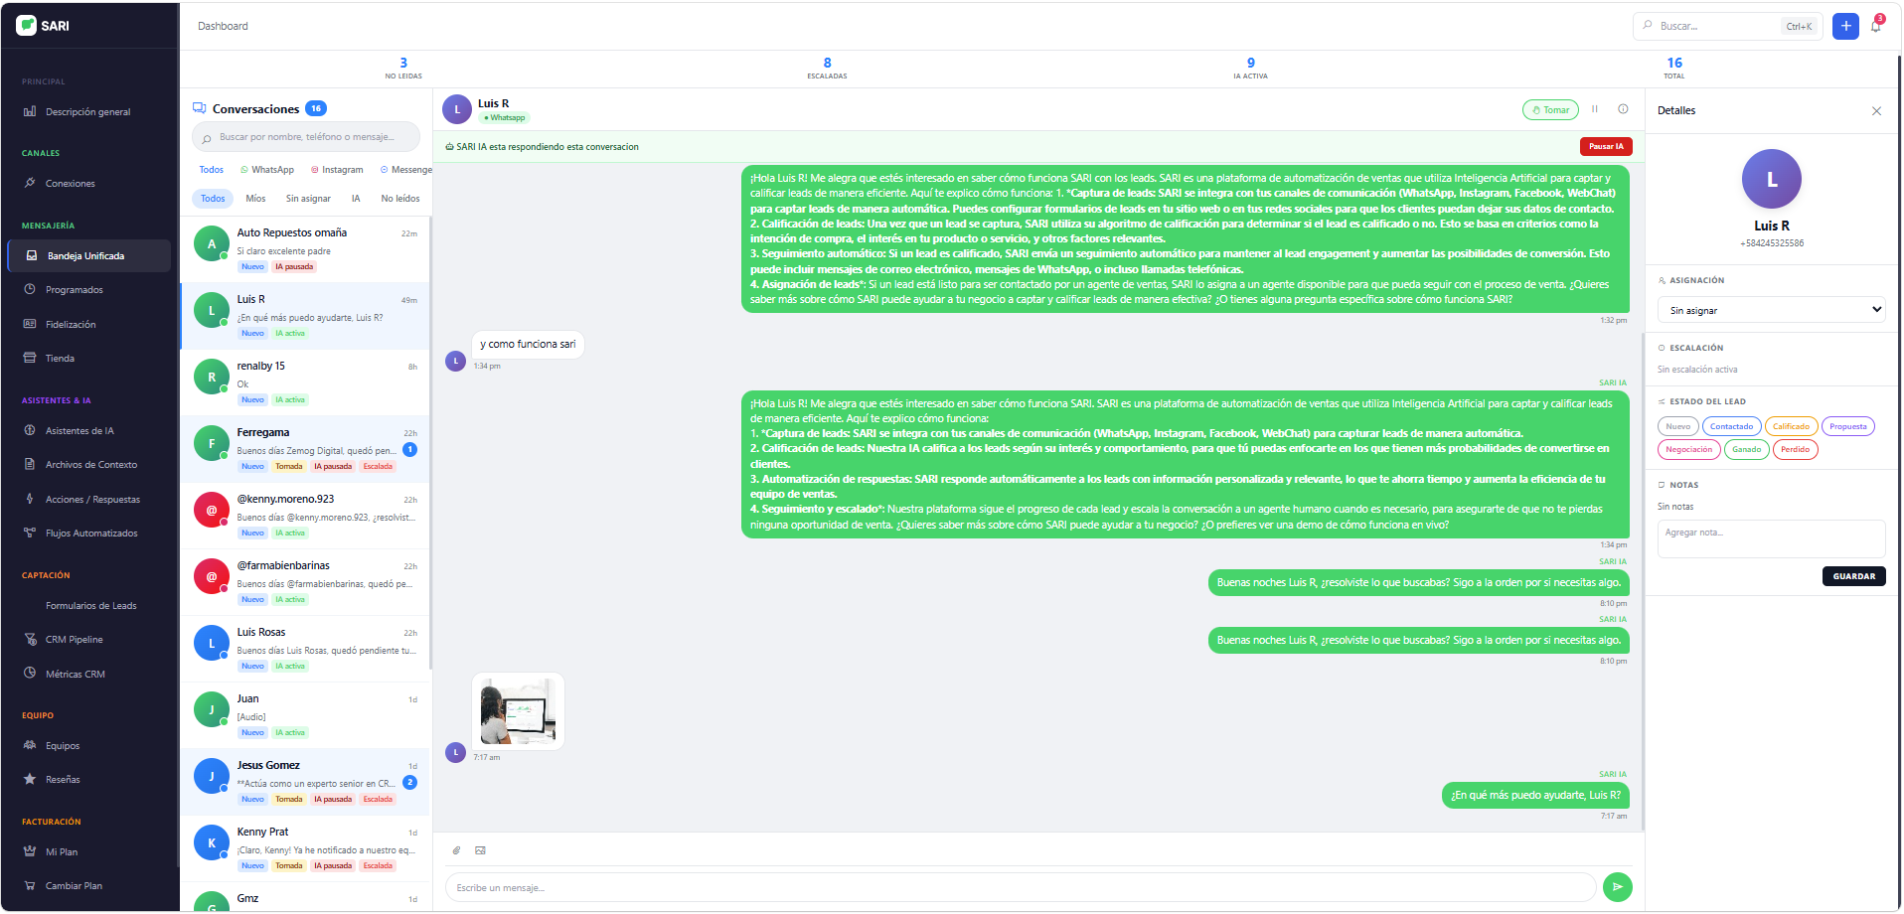Focus the Escribe un mensaje field

pyautogui.click(x=1021, y=887)
